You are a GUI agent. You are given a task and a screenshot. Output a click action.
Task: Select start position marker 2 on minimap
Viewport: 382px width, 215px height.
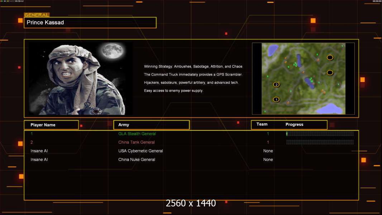tap(276, 85)
